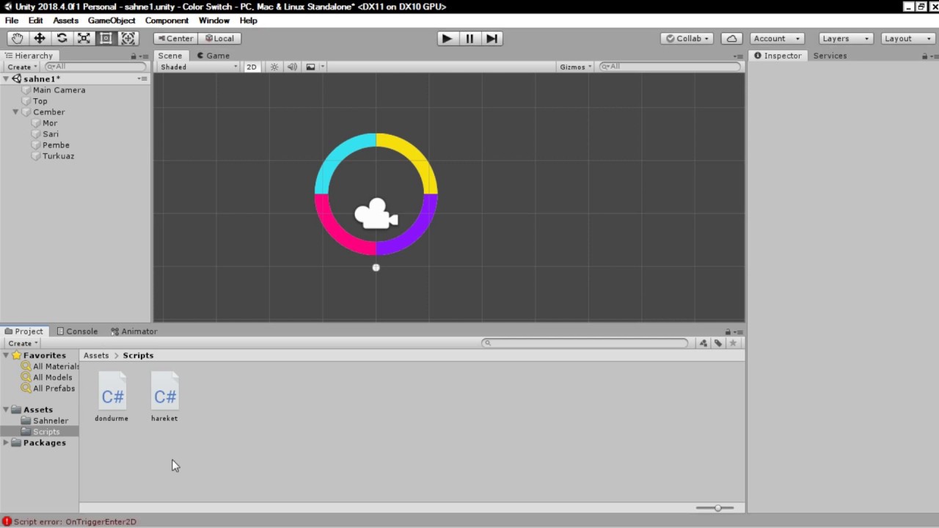Open the GameObject menu
This screenshot has height=528, width=939.
pos(112,21)
